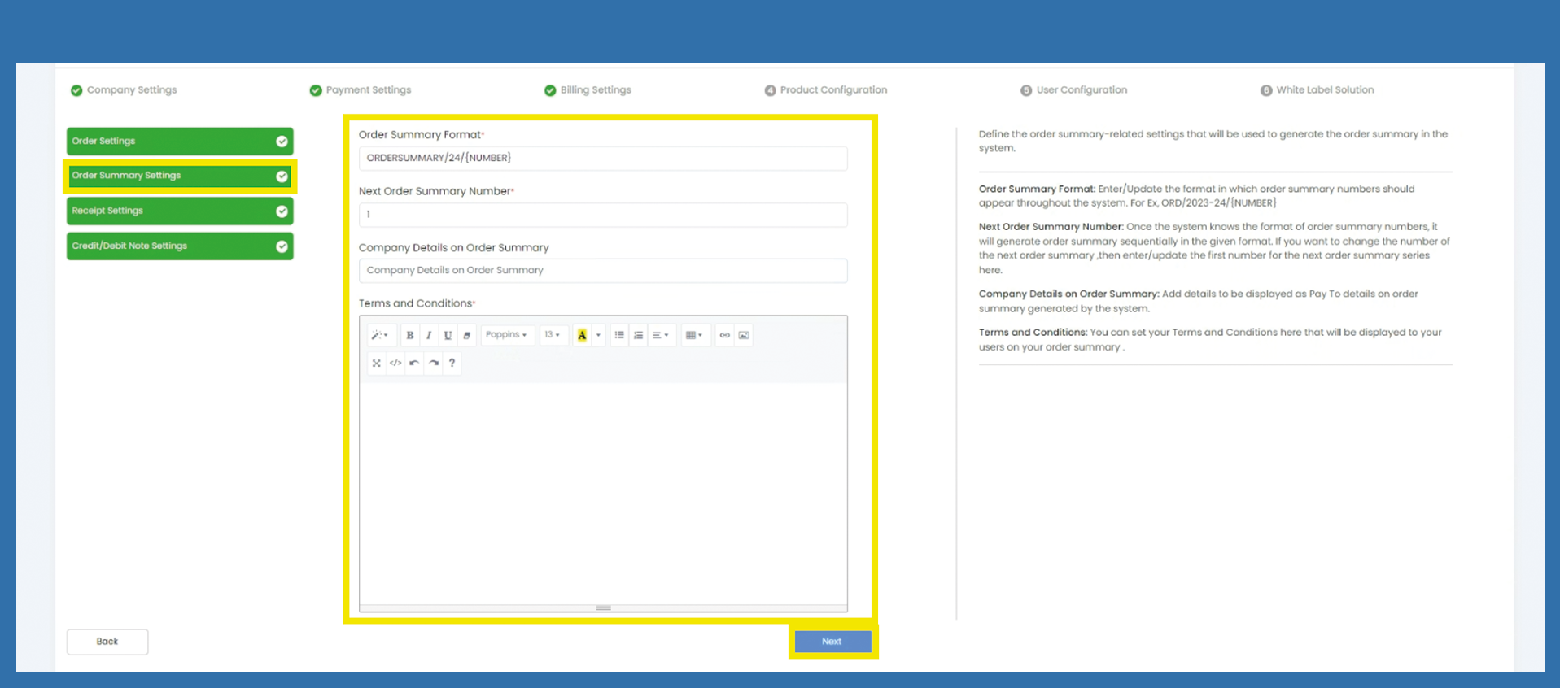Toggle italic formatting in editor
Viewport: 1560px width, 688px height.
(x=429, y=335)
